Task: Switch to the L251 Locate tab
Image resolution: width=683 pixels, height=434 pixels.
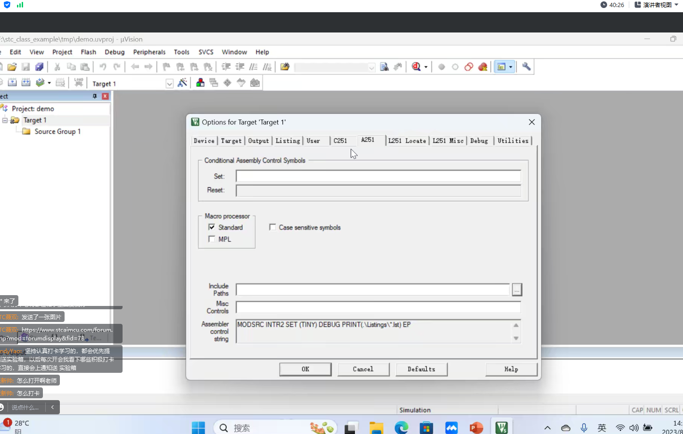Action: pos(407,141)
